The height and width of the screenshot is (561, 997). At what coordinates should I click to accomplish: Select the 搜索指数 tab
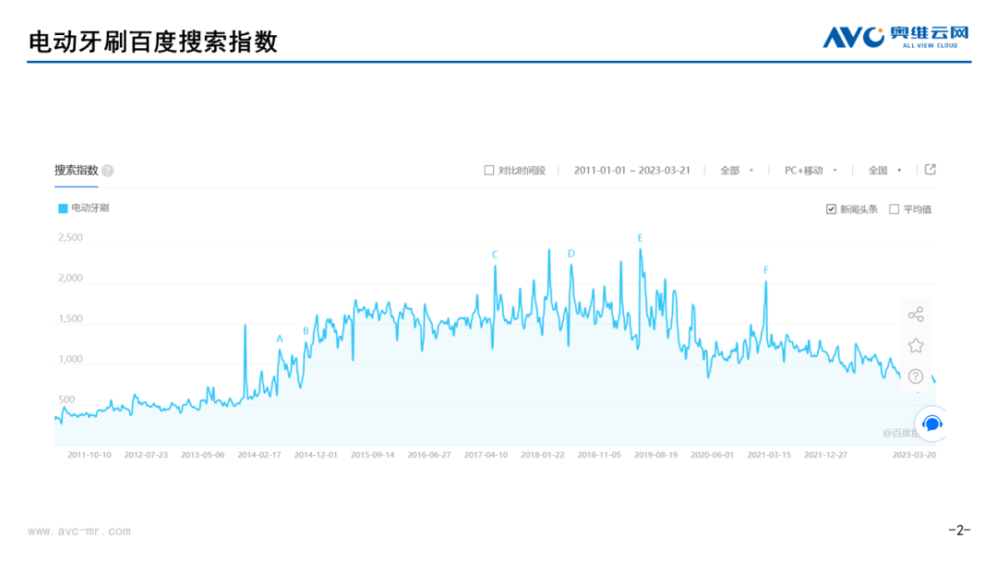[76, 171]
